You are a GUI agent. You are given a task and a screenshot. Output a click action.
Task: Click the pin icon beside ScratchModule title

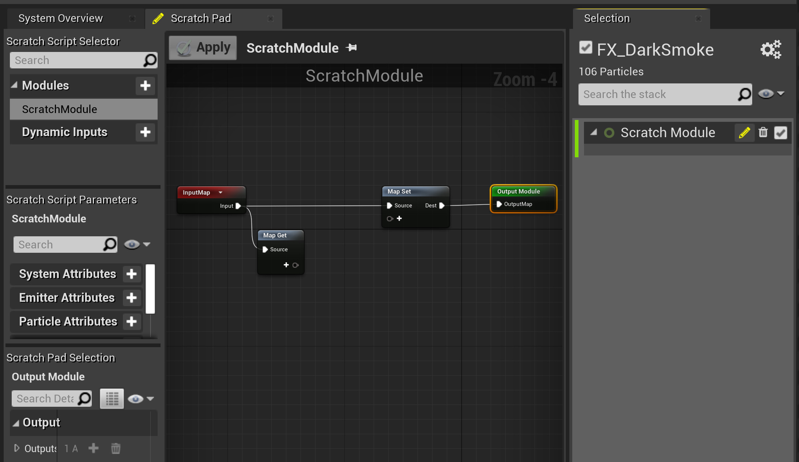click(351, 48)
